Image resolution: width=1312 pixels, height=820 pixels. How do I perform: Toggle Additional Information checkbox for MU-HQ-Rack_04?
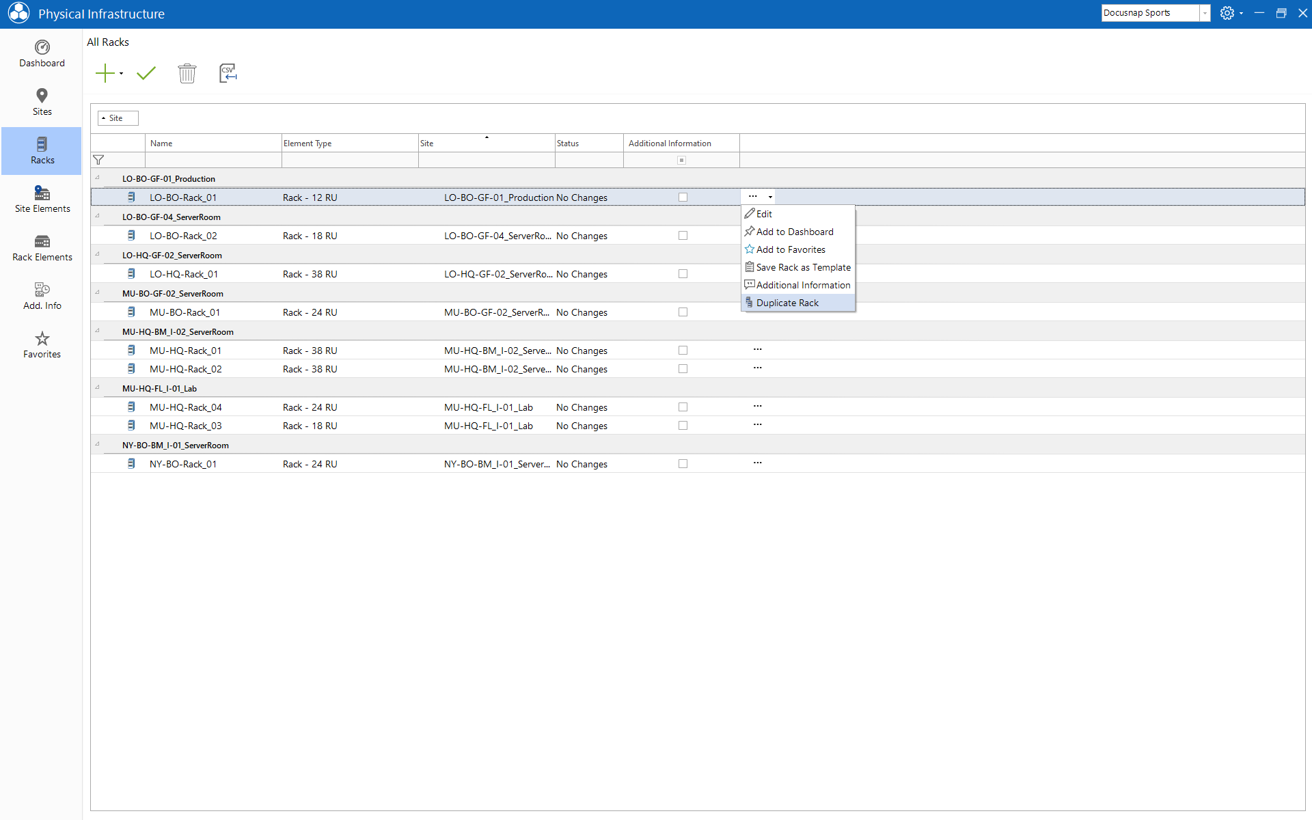point(683,407)
